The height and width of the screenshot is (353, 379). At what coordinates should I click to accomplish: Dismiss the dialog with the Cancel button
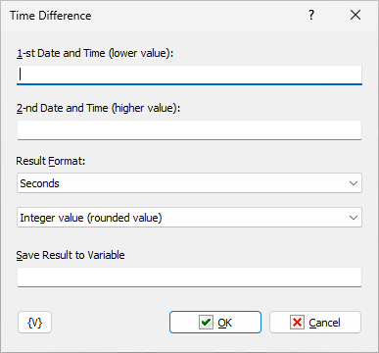click(315, 323)
